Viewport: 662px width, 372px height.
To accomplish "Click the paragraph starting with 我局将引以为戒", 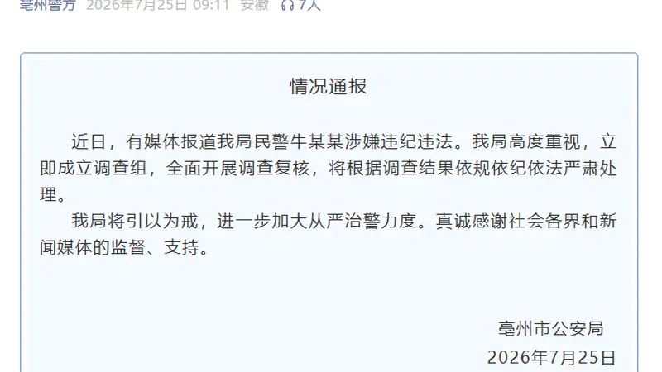I will coord(329,234).
